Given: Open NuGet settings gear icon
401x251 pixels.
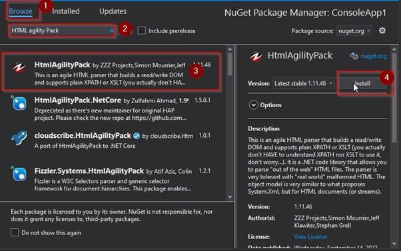Looking at the screenshot, I should click(x=382, y=31).
